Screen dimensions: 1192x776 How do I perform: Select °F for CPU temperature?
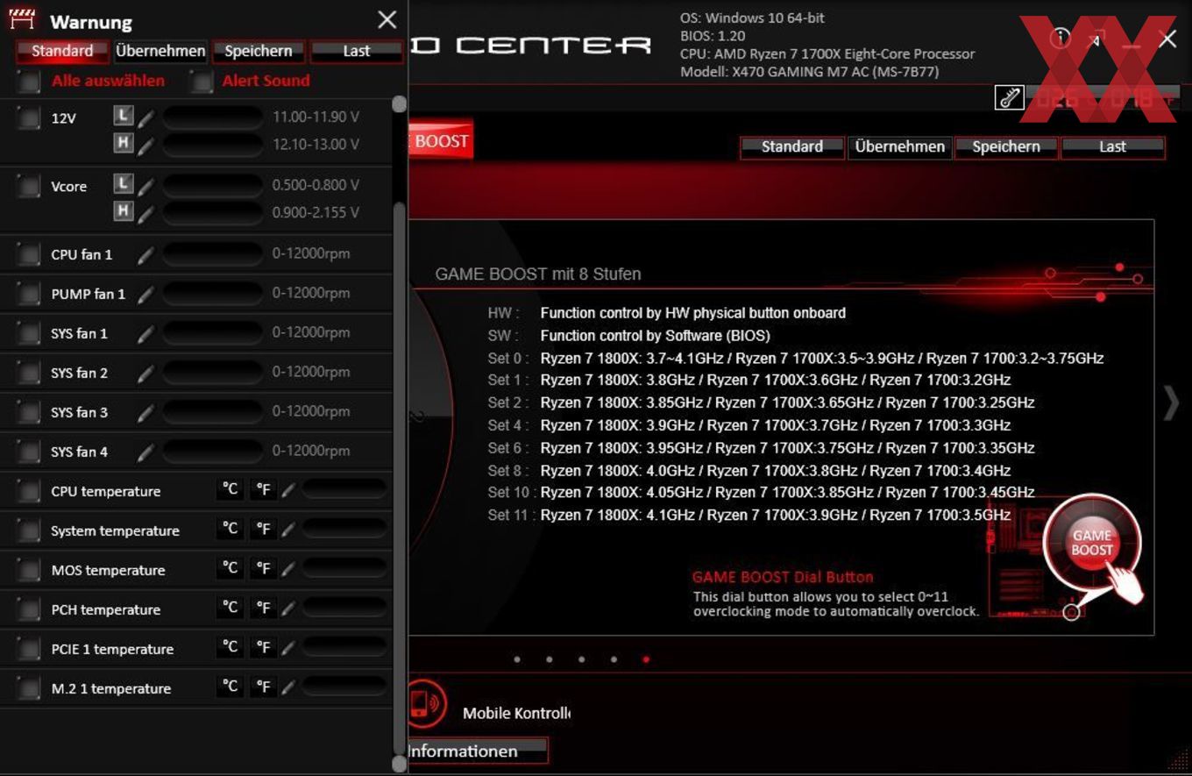tap(263, 489)
